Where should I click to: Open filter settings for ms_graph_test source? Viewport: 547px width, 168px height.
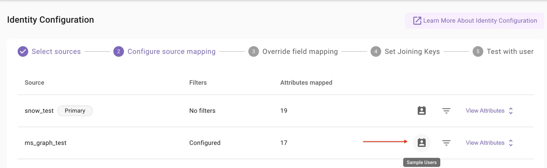coord(446,143)
